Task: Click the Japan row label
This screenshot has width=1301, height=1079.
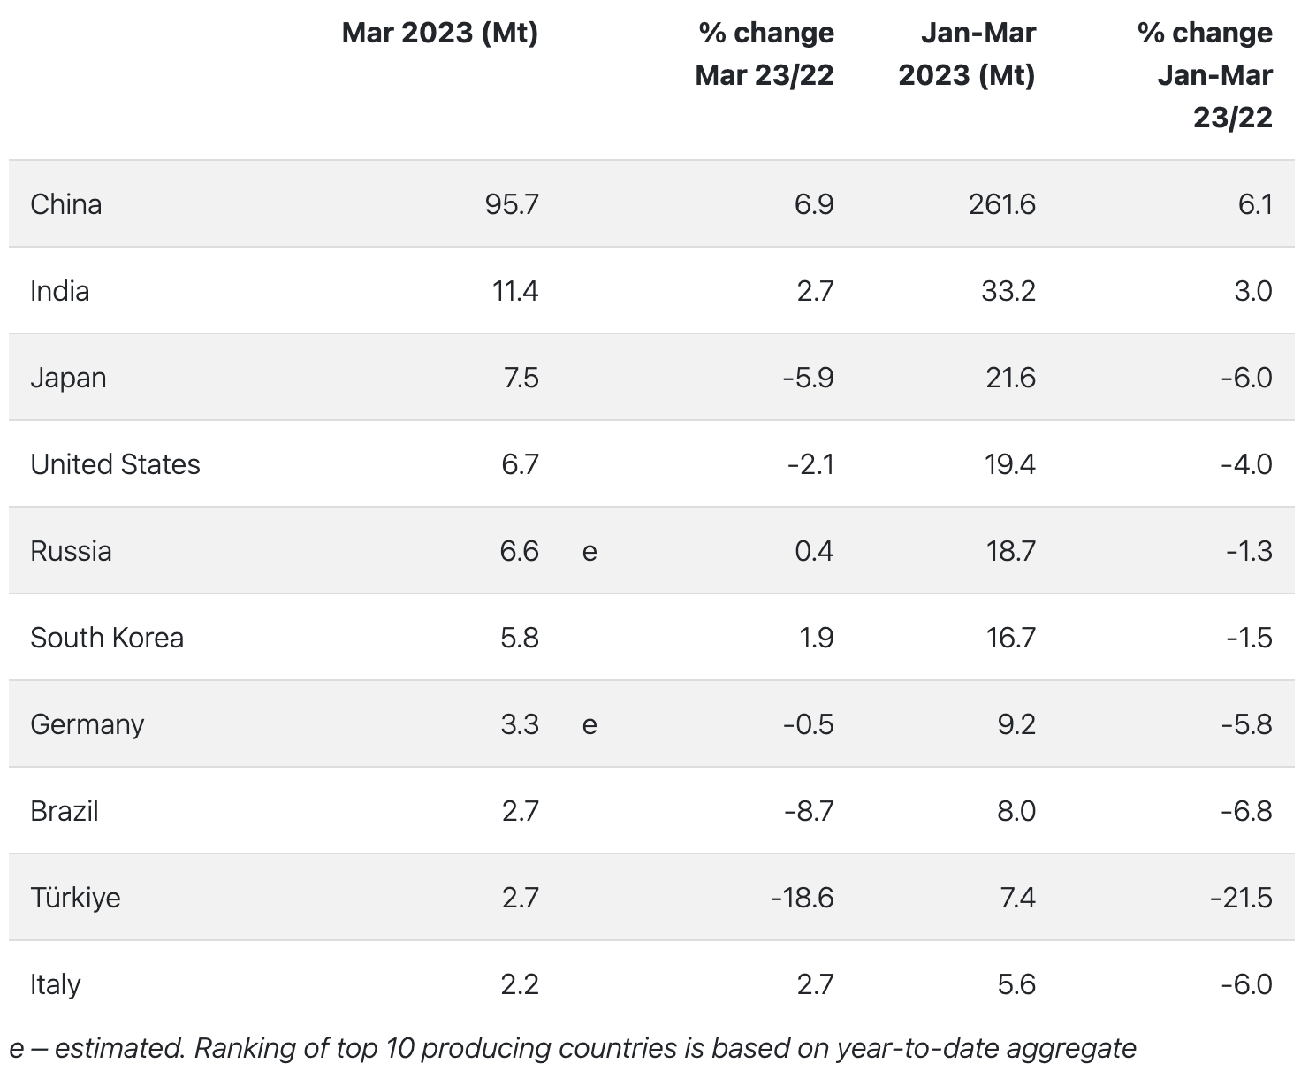Action: [x=68, y=378]
